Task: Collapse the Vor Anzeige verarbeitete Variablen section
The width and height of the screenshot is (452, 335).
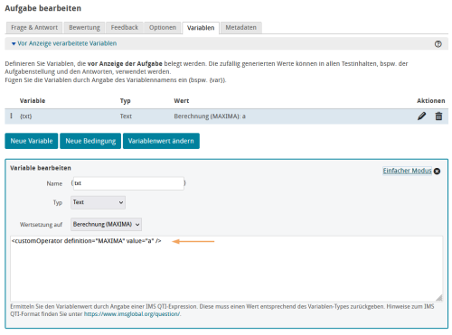Action: [x=64, y=43]
